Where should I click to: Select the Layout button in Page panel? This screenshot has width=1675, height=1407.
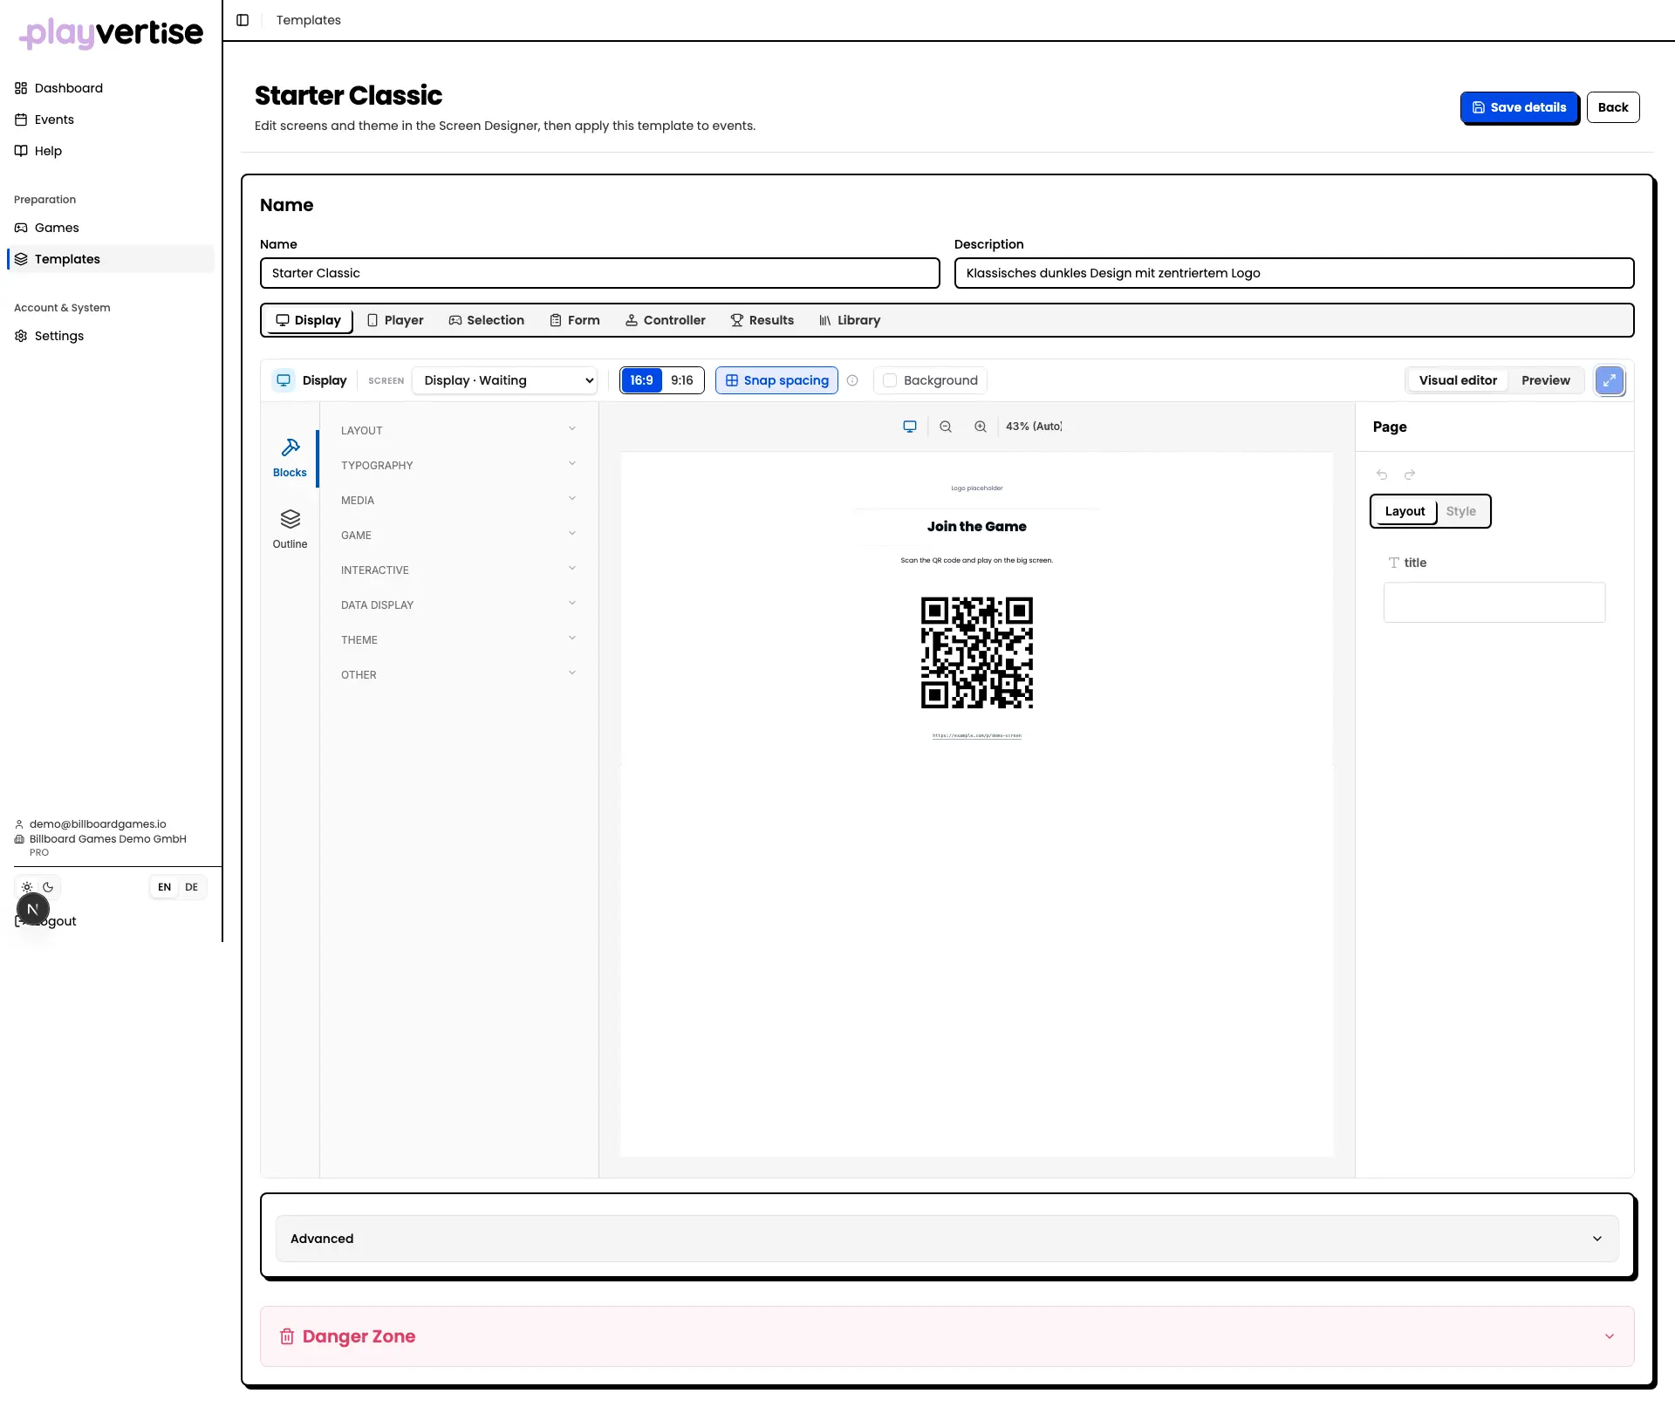(x=1405, y=511)
